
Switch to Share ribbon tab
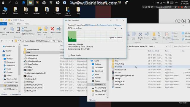click(19, 24)
